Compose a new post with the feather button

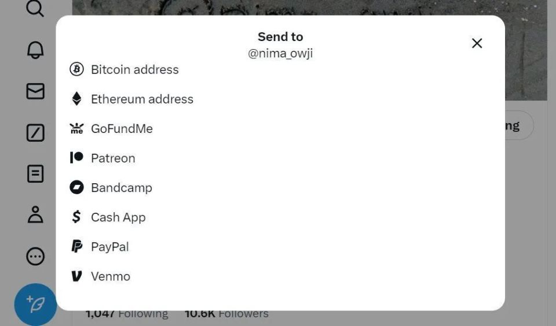coord(35,304)
